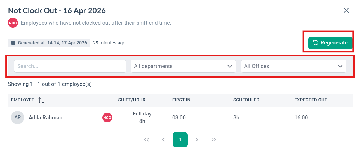Click the Expected Out column header
Viewport: 357px width, 161px height.
311,100
